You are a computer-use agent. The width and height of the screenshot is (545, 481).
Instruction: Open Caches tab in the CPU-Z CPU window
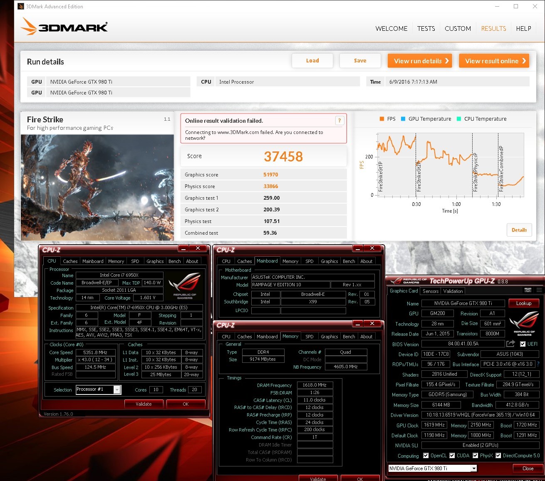(x=70, y=261)
